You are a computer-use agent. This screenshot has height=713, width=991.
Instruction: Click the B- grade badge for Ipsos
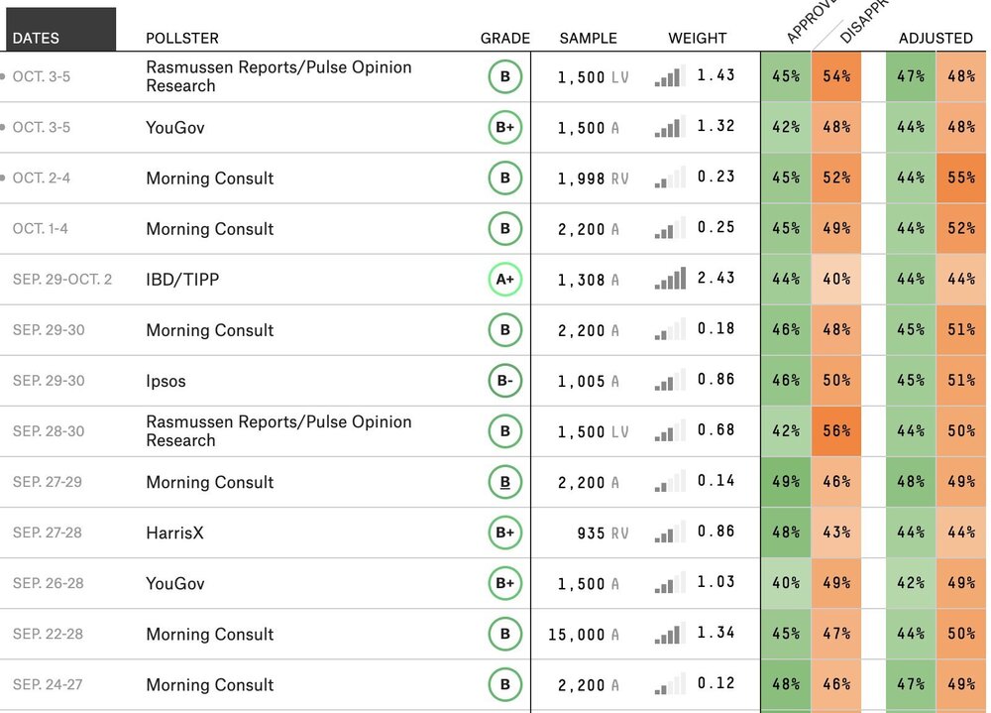(504, 381)
